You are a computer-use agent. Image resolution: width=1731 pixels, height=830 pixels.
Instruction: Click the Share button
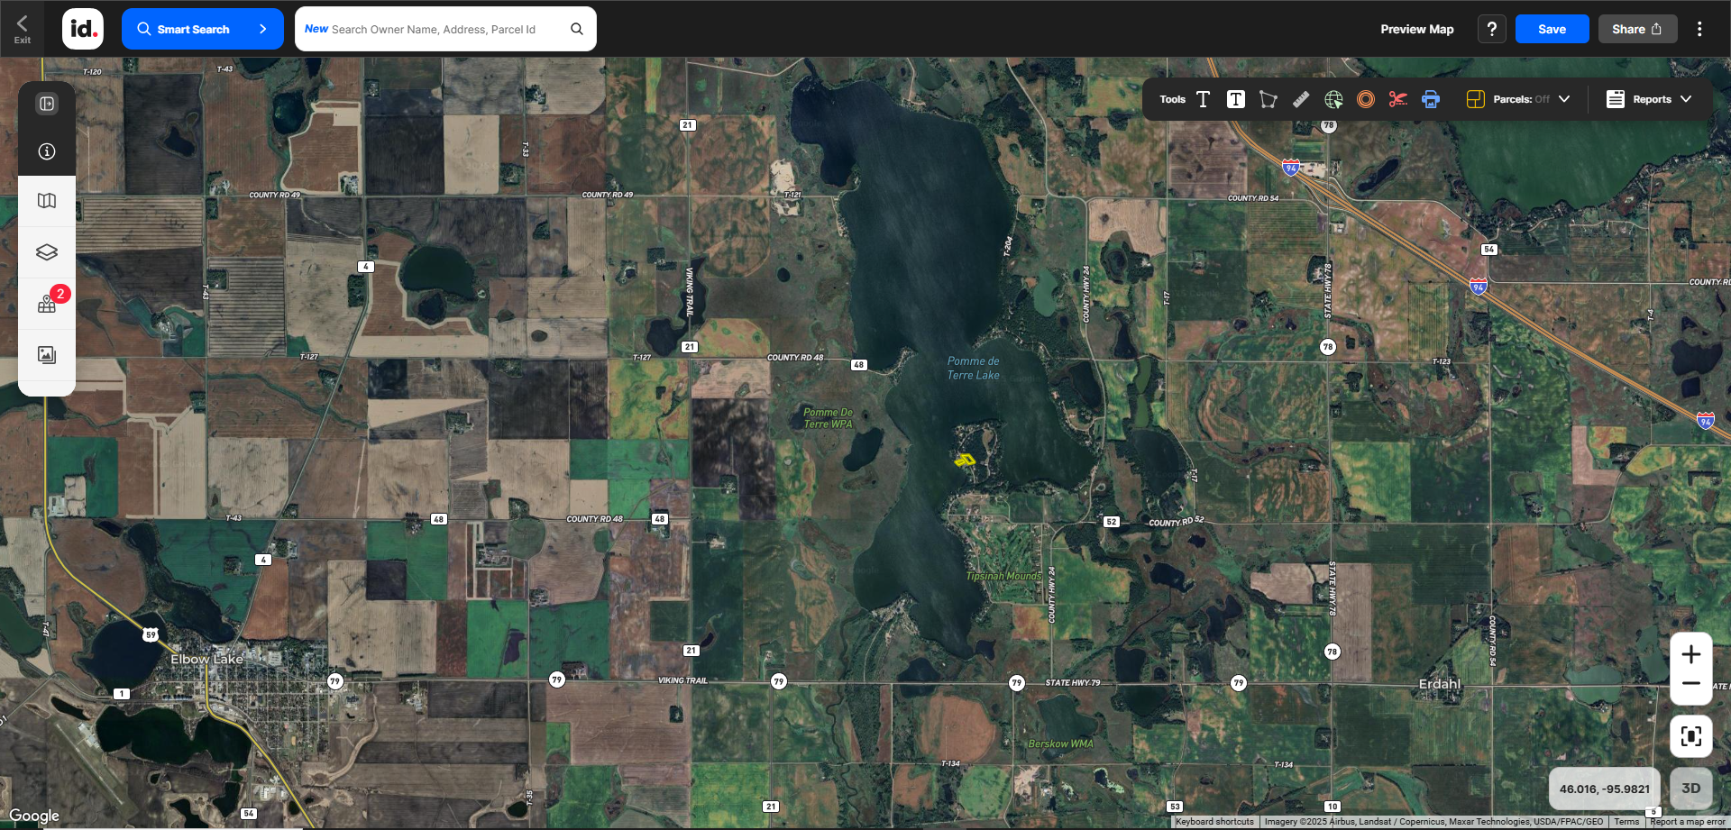click(1637, 29)
